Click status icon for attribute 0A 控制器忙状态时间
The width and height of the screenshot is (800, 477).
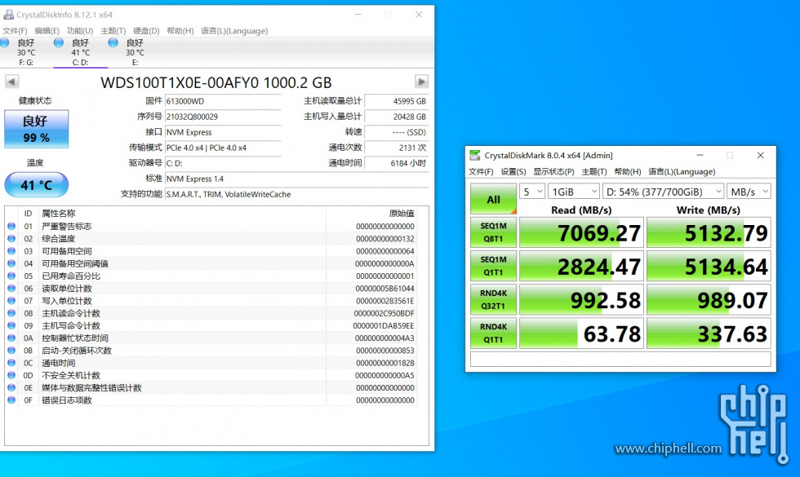[x=11, y=338]
